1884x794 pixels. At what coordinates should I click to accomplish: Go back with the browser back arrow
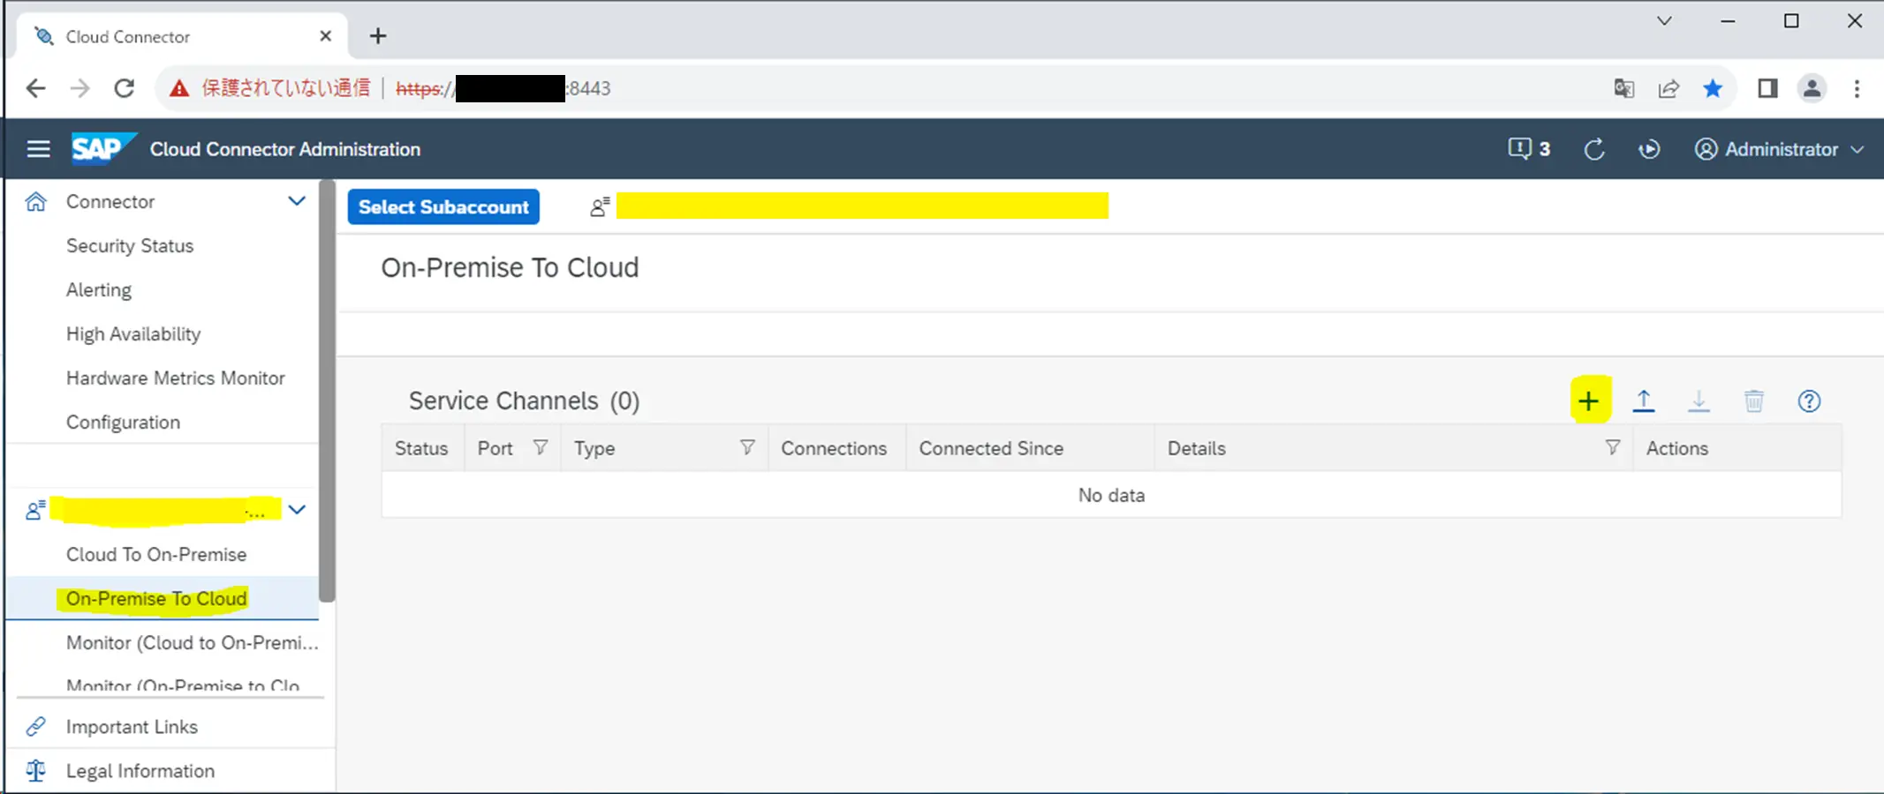[x=35, y=88]
